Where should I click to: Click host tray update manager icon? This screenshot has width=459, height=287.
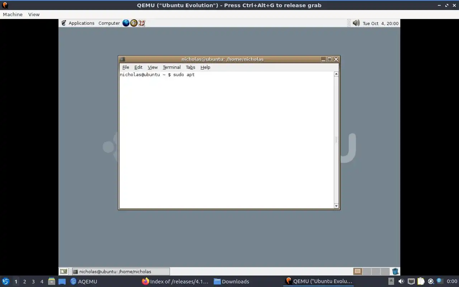431,281
